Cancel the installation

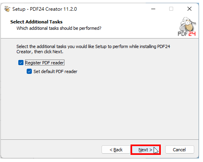(x=180, y=150)
